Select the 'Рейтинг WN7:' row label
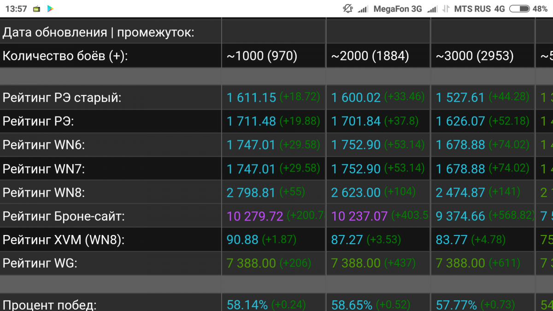 coord(44,169)
